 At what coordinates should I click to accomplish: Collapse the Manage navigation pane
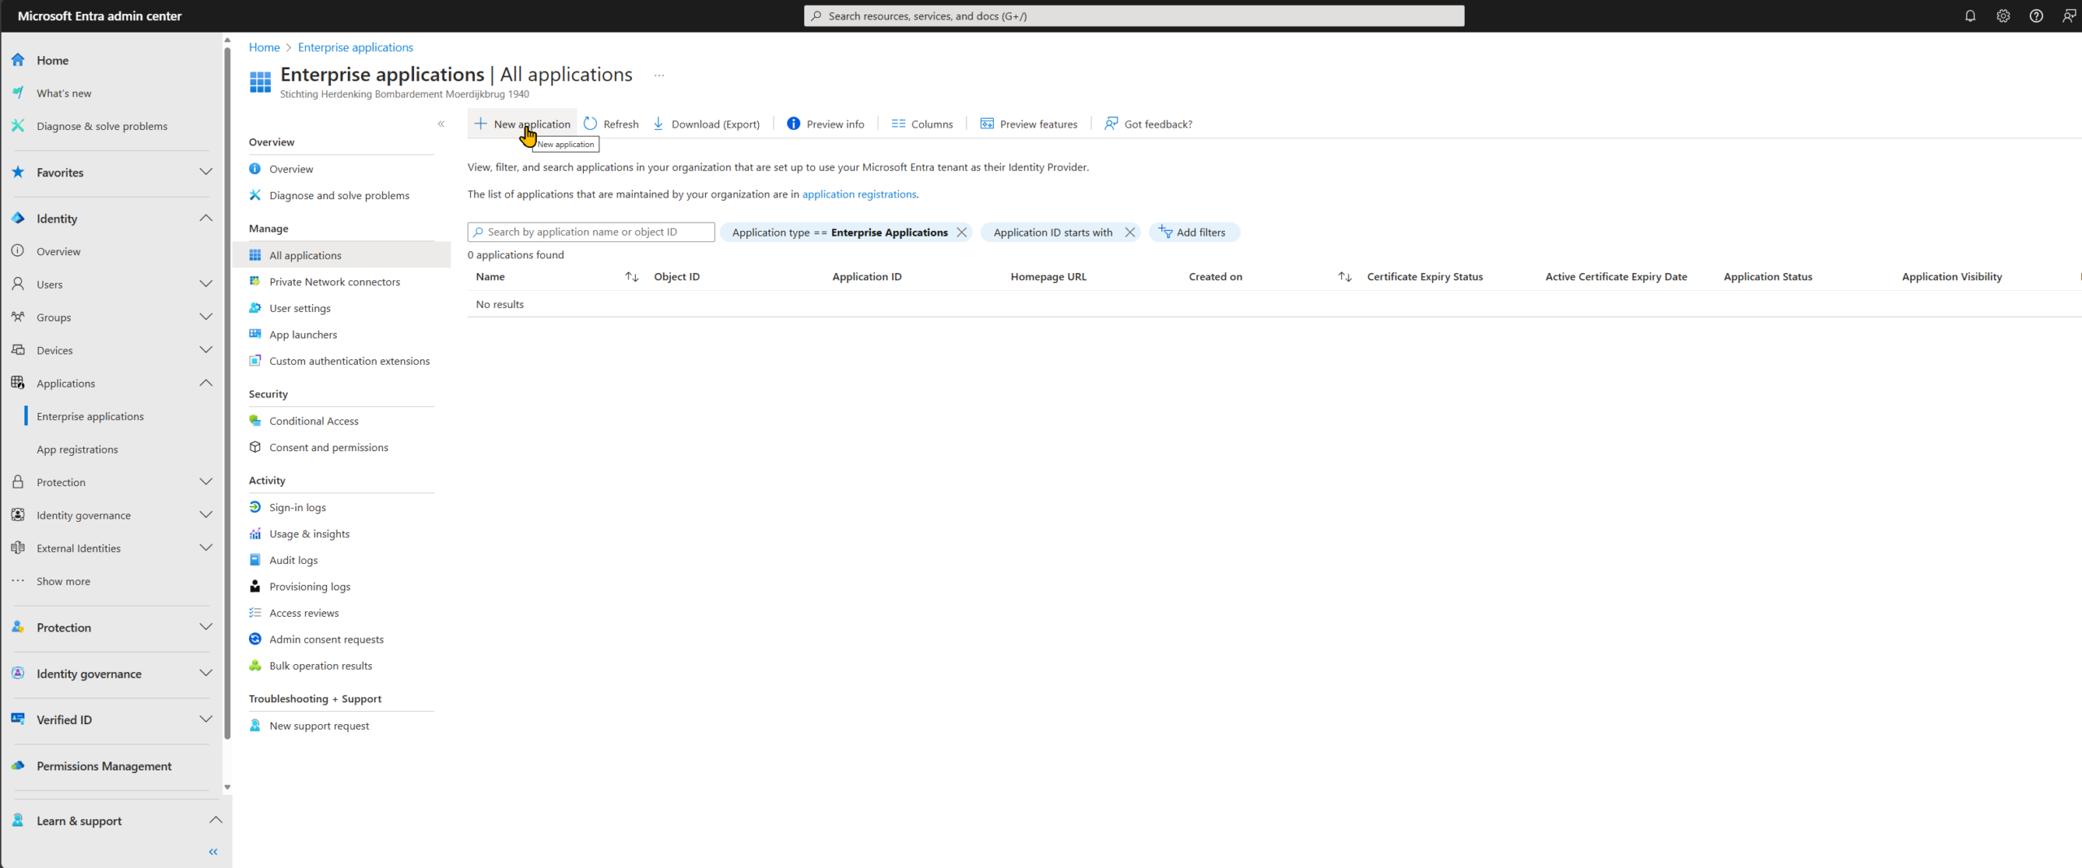coord(442,124)
